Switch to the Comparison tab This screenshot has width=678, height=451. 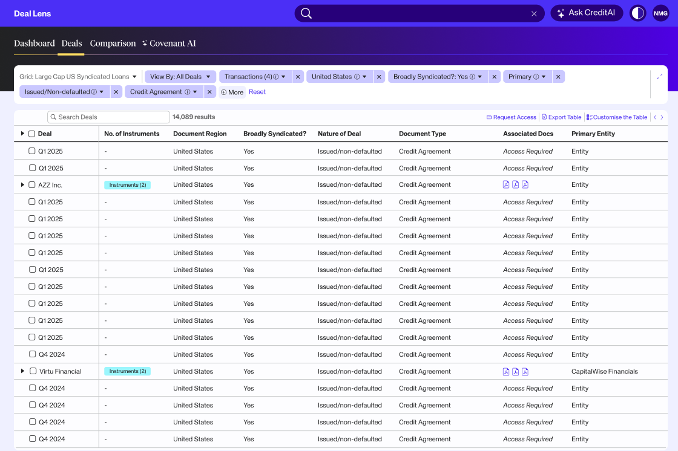tap(113, 44)
